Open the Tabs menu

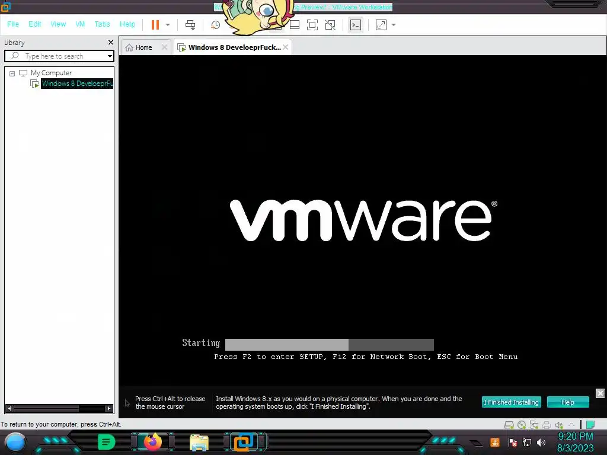102,24
